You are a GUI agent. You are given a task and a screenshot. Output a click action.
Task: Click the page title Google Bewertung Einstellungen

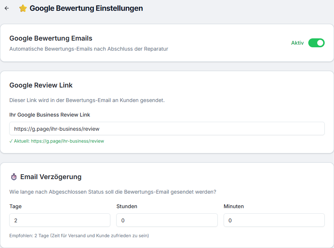(86, 8)
